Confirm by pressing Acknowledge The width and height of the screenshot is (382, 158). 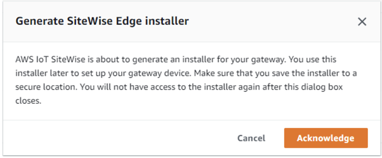click(326, 138)
